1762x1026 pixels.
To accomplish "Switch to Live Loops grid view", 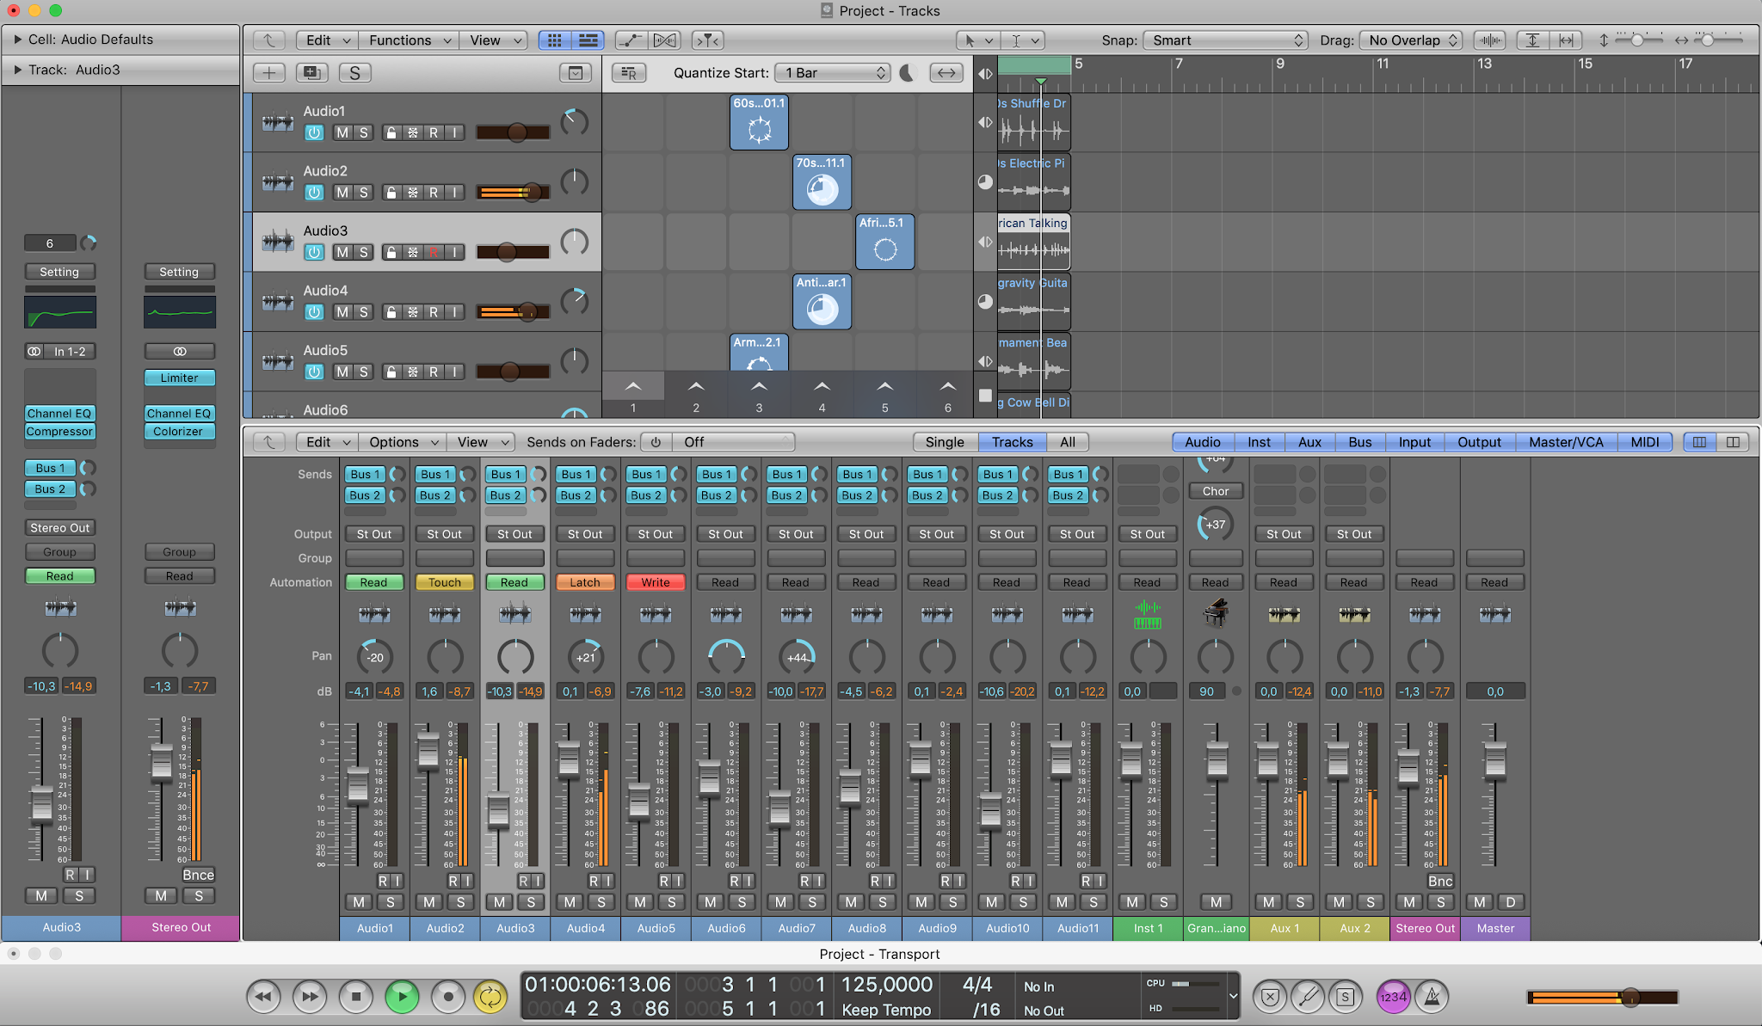I will [x=555, y=40].
